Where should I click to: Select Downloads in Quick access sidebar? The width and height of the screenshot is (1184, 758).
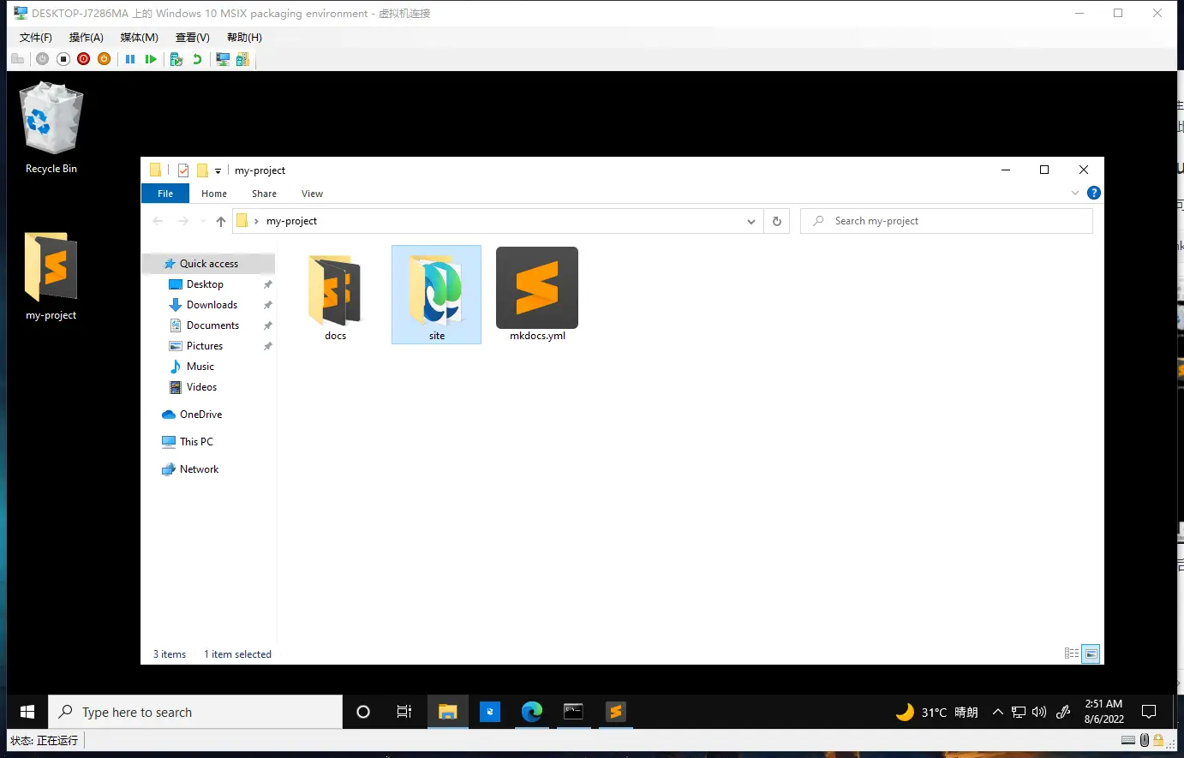(x=212, y=305)
